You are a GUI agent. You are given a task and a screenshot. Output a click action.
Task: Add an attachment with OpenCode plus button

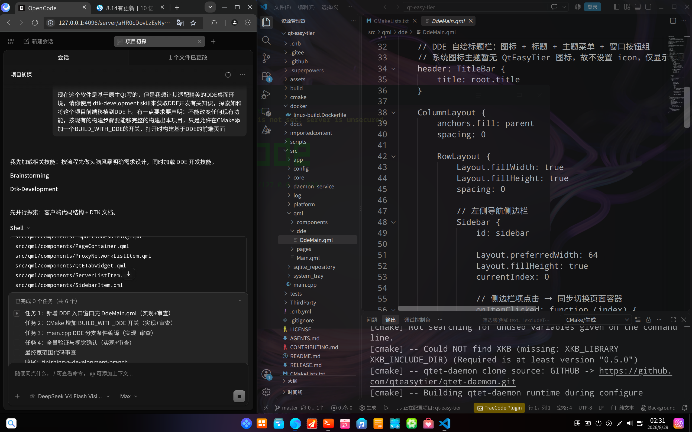tap(17, 396)
